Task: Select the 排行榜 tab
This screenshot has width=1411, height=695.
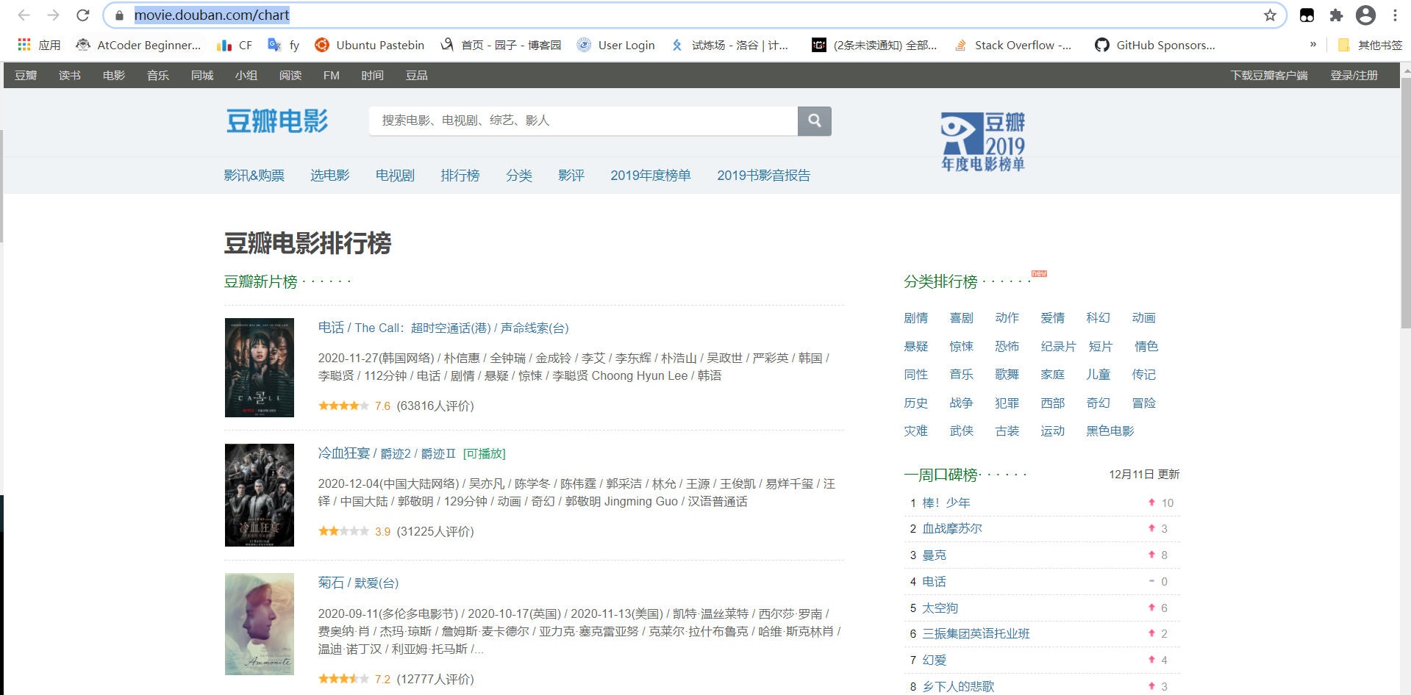Action: coord(460,175)
